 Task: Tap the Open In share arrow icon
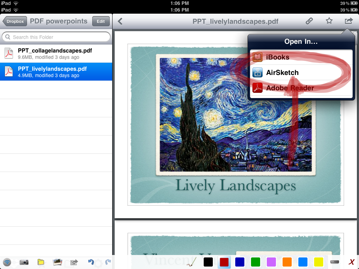(x=349, y=21)
